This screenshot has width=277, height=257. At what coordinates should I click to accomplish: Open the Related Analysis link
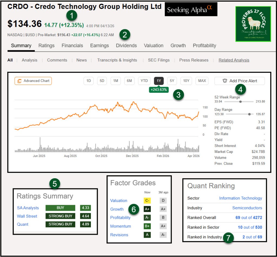(234, 60)
